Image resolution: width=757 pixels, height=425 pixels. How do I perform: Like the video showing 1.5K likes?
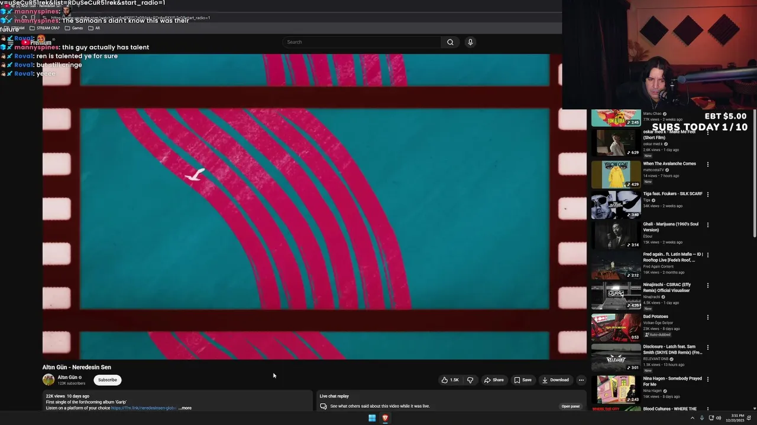pyautogui.click(x=450, y=380)
